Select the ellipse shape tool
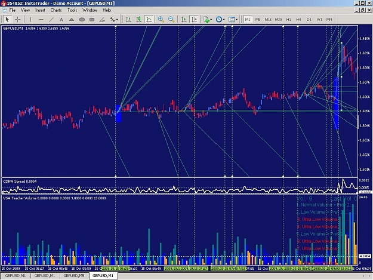 [82, 19]
